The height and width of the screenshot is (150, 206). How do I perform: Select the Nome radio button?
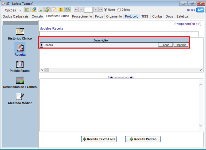(x=106, y=10)
